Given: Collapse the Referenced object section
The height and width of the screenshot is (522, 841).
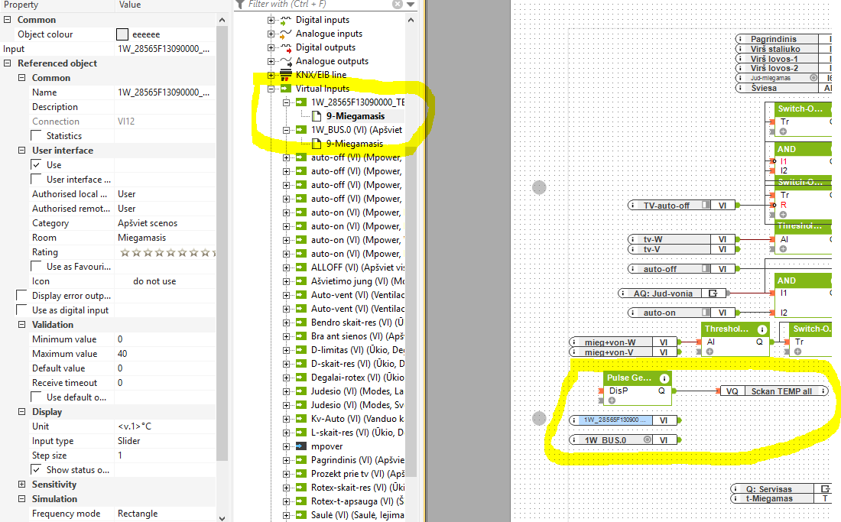Looking at the screenshot, I should (x=7, y=63).
